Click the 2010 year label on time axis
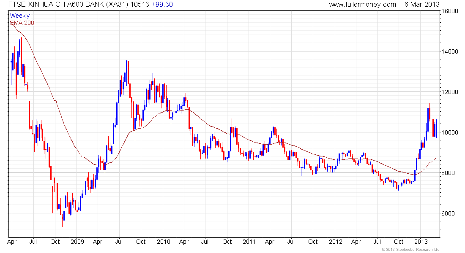The height and width of the screenshot is (253, 465). point(164,242)
